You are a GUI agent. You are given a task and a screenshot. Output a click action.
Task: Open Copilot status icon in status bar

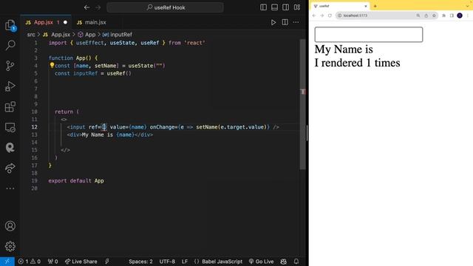click(x=283, y=262)
